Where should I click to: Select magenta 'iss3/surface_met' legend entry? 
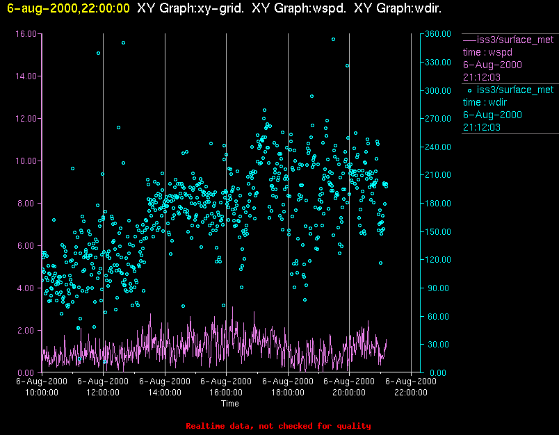pyautogui.click(x=515, y=40)
